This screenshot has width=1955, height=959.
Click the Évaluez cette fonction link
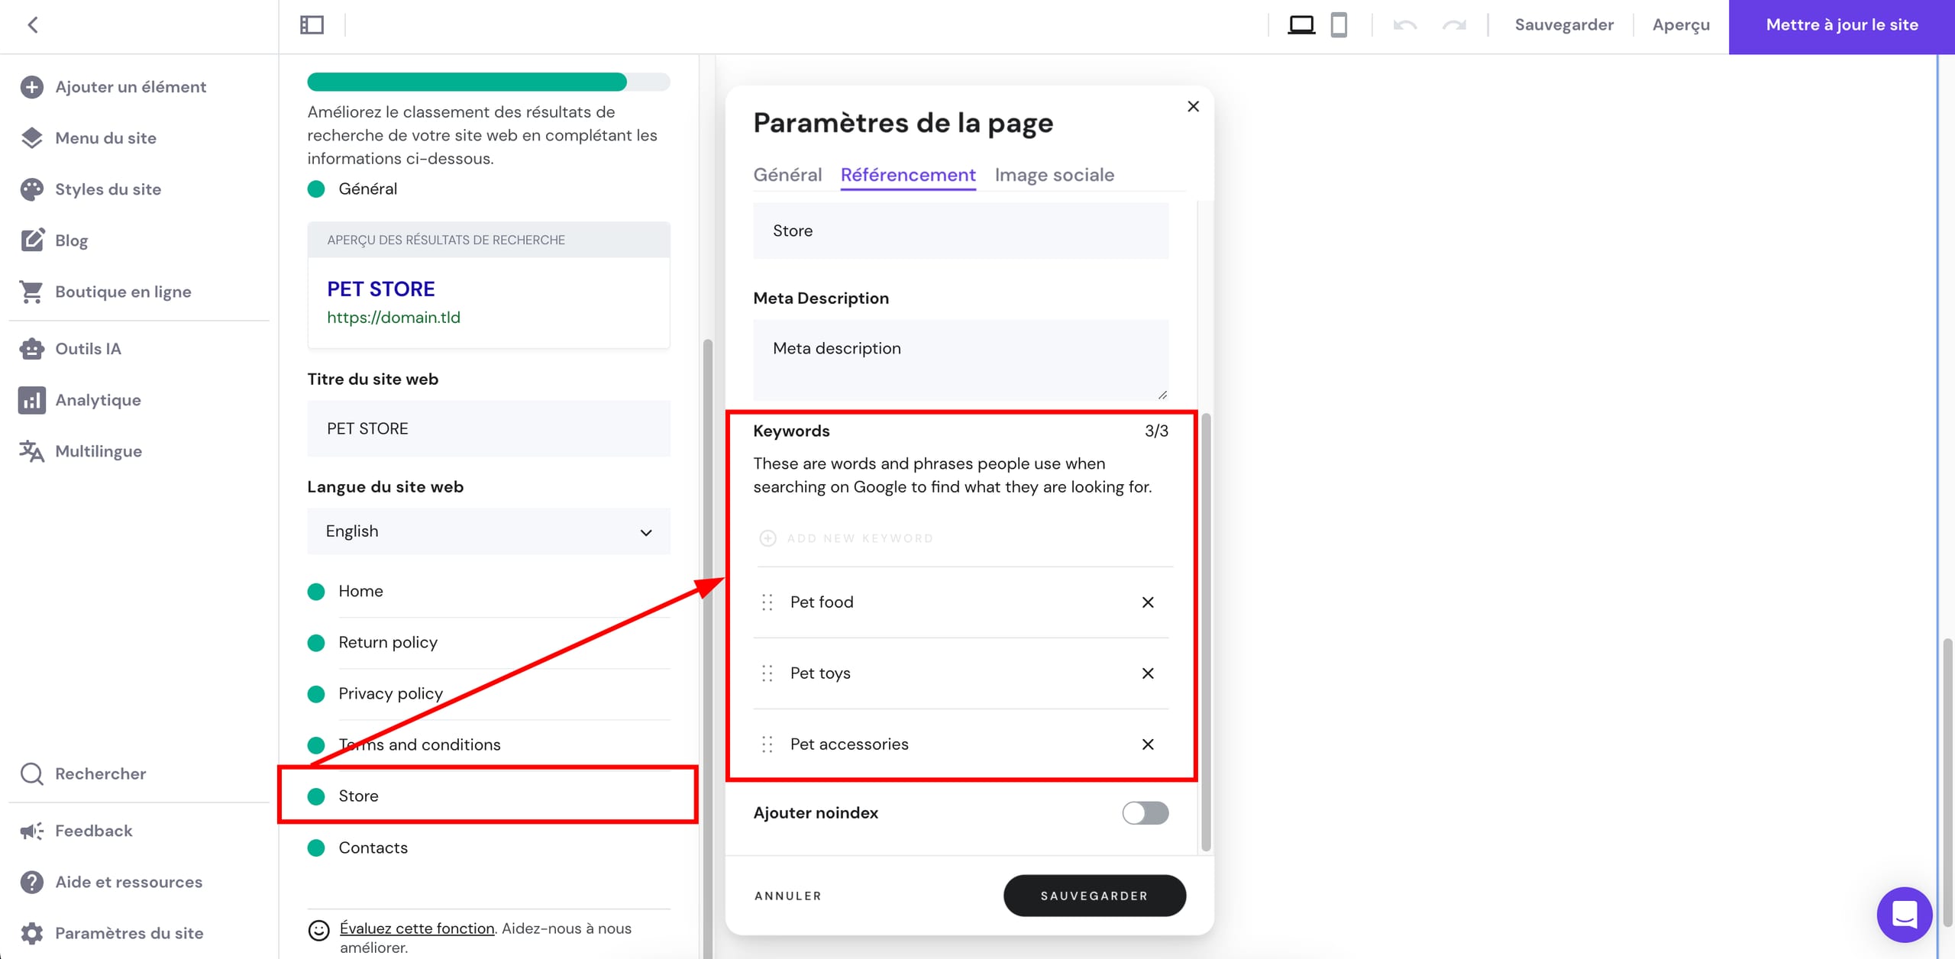click(x=417, y=928)
